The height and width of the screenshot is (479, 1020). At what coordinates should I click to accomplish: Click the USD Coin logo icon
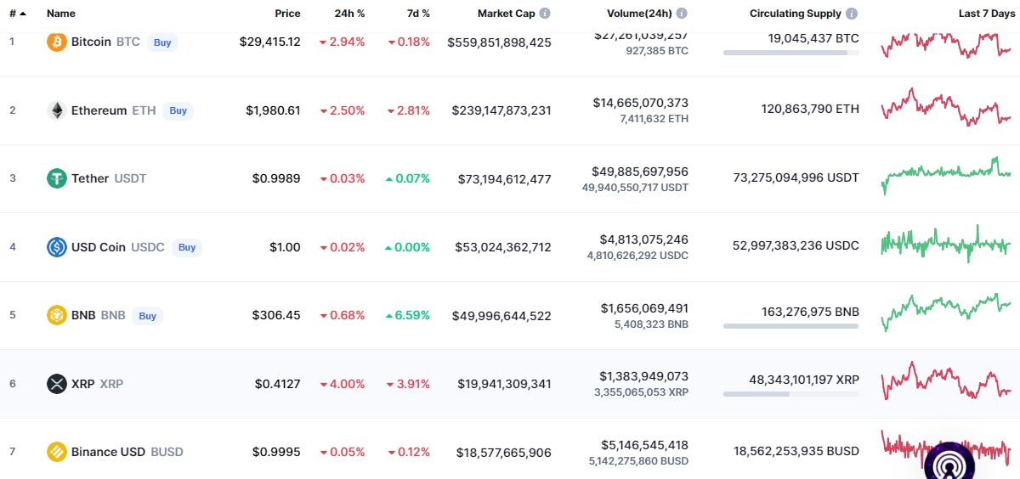(57, 247)
